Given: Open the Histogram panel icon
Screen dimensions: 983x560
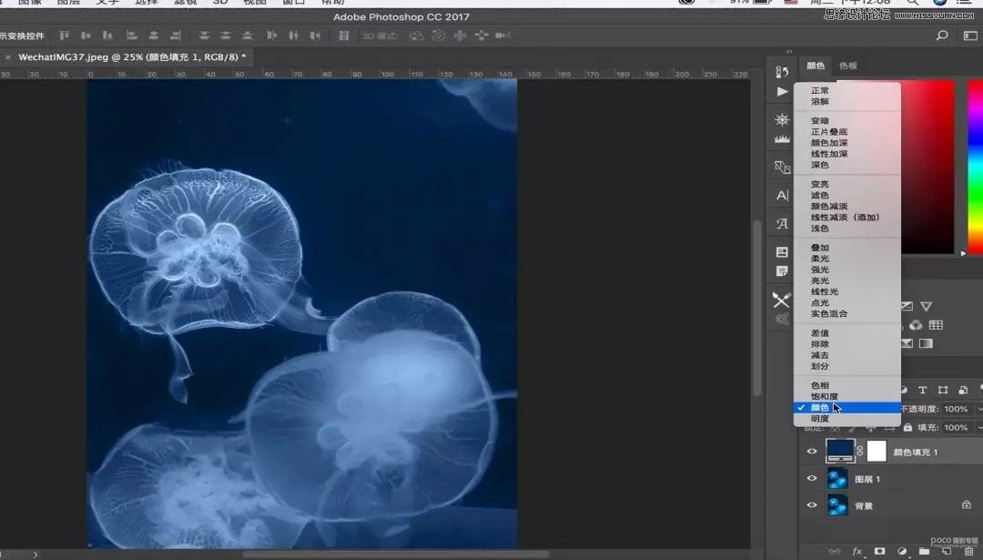Looking at the screenshot, I should point(782,138).
